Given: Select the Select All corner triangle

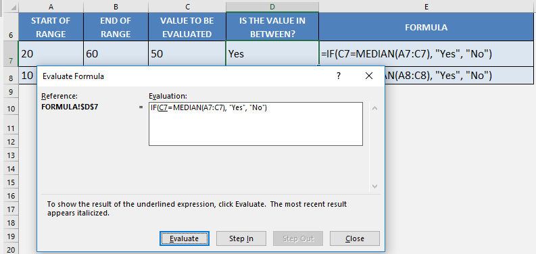Looking at the screenshot, I should tap(10, 7).
